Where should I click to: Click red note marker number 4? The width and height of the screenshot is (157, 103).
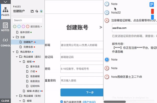(x=107, y=20)
